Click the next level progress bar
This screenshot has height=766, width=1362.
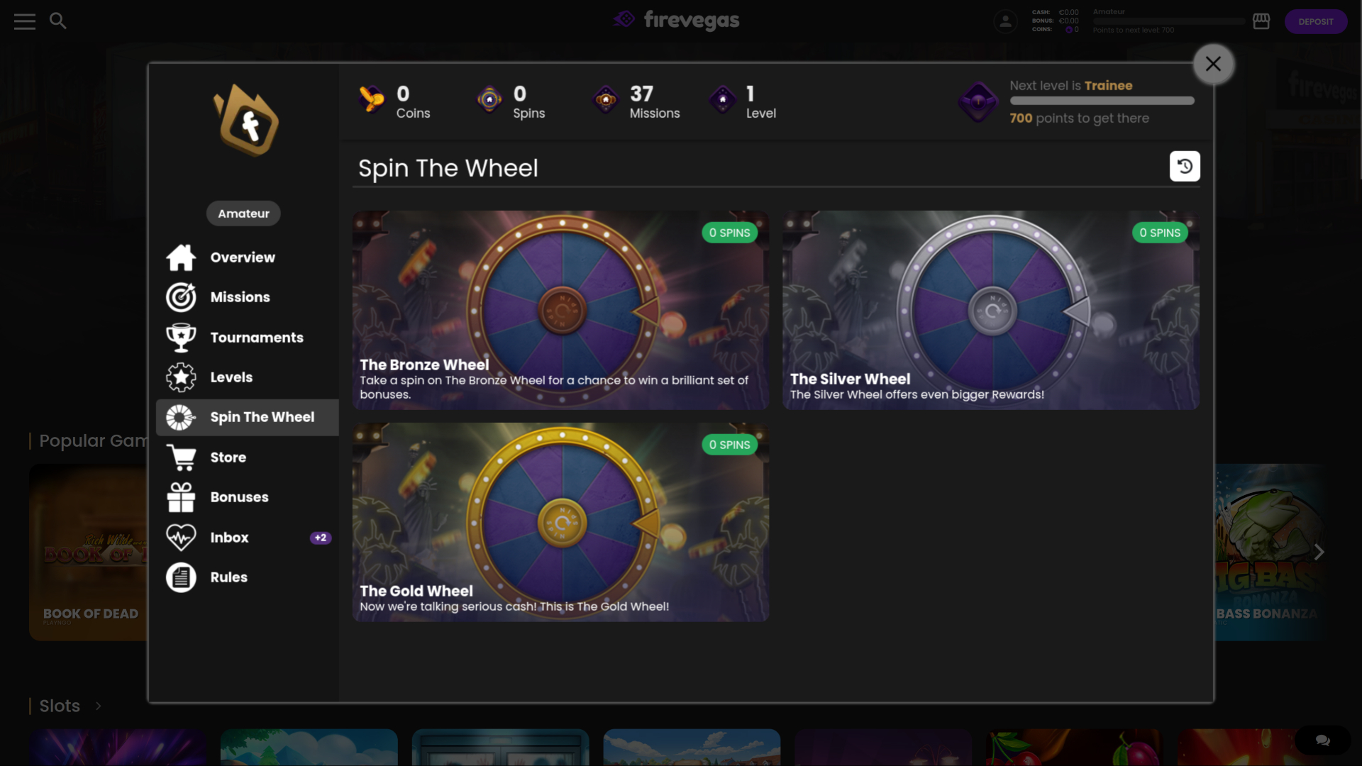click(x=1102, y=101)
